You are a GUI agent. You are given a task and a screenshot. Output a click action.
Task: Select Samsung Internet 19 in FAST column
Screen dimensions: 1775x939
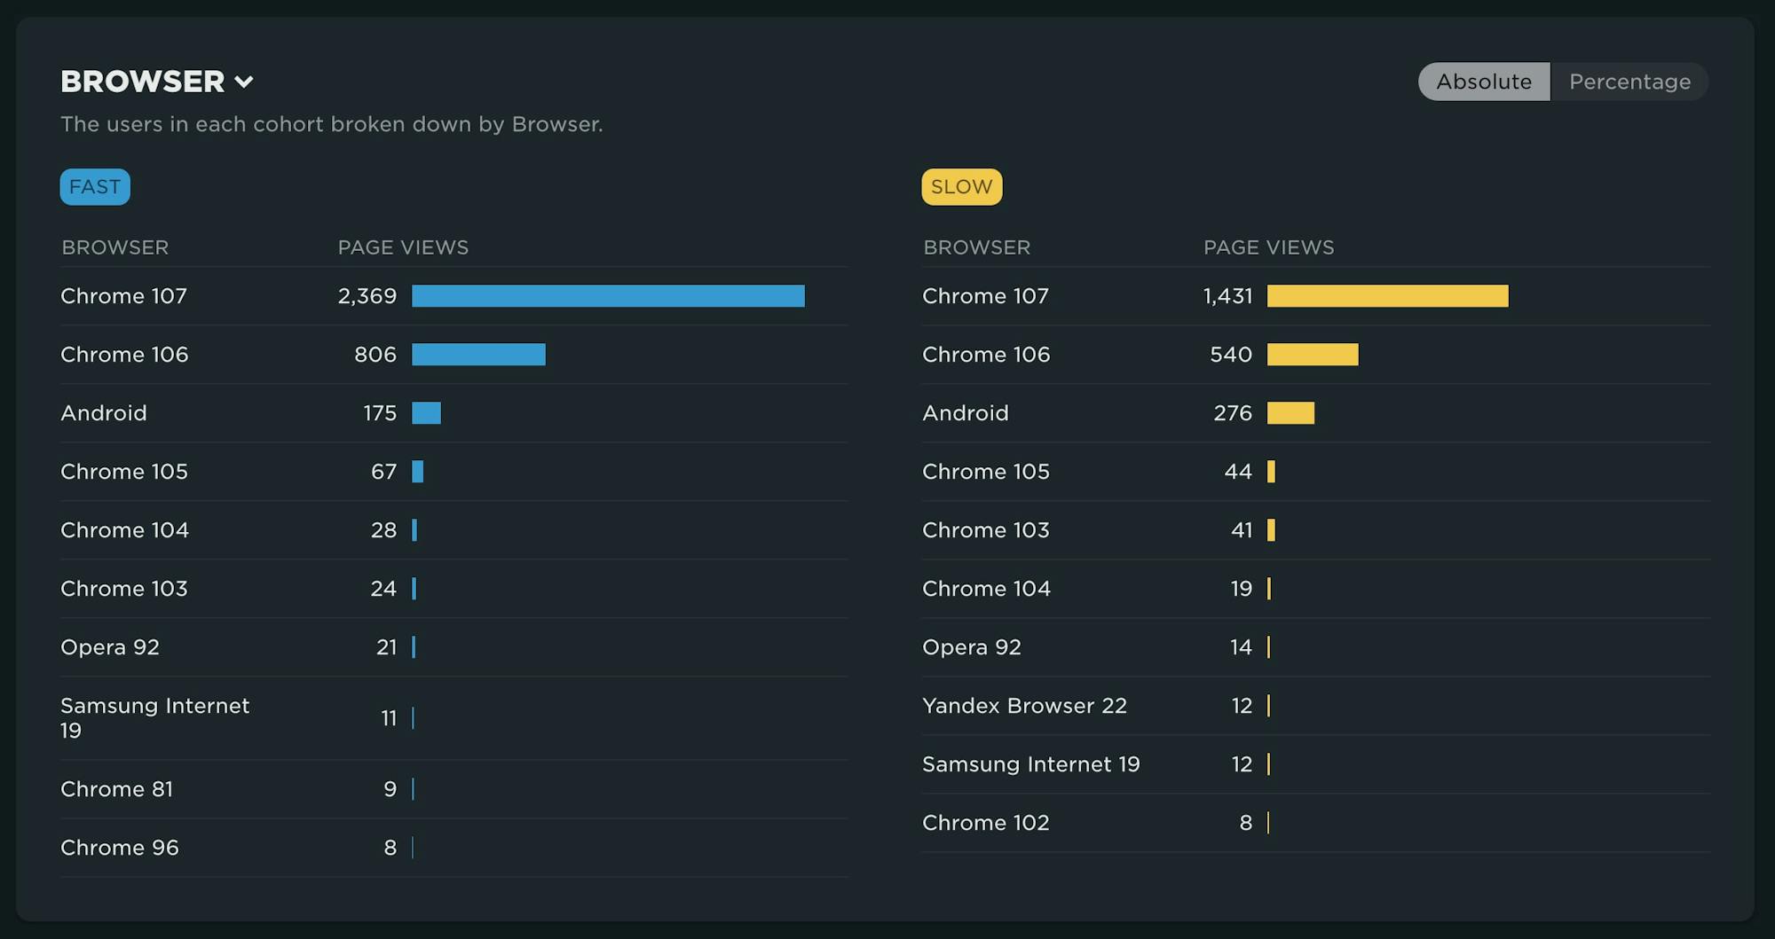[x=154, y=718]
